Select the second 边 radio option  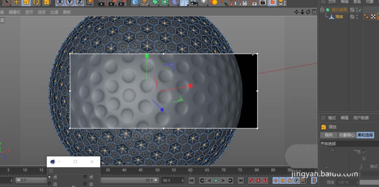point(86,184)
